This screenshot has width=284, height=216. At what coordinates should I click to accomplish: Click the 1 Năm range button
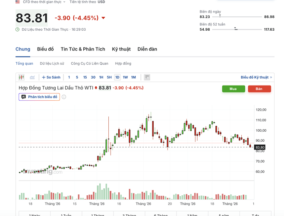tap(192, 214)
